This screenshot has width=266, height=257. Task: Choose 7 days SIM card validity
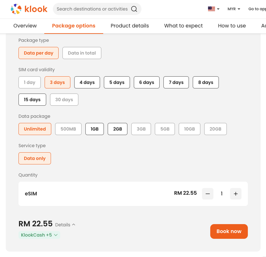pos(176,82)
